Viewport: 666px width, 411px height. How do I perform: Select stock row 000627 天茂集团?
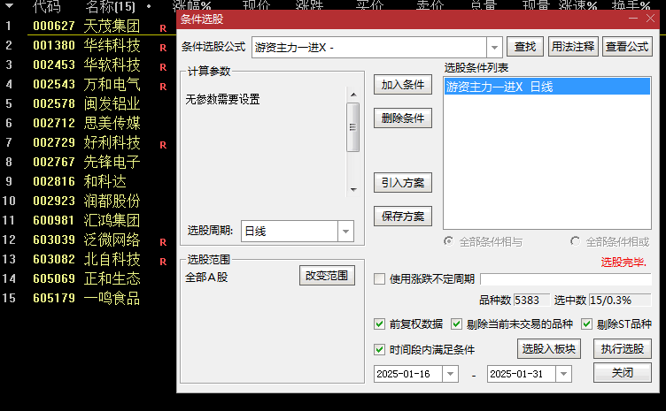(x=87, y=26)
